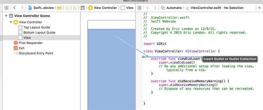263x110 pixels.
Task: Go back in storyboard editor history
Action: point(14,8)
